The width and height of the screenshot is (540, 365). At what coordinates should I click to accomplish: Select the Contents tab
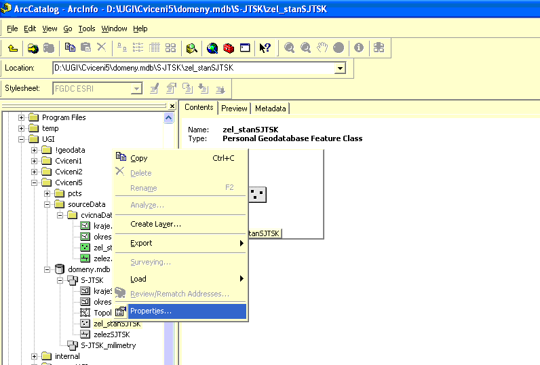coord(199,107)
